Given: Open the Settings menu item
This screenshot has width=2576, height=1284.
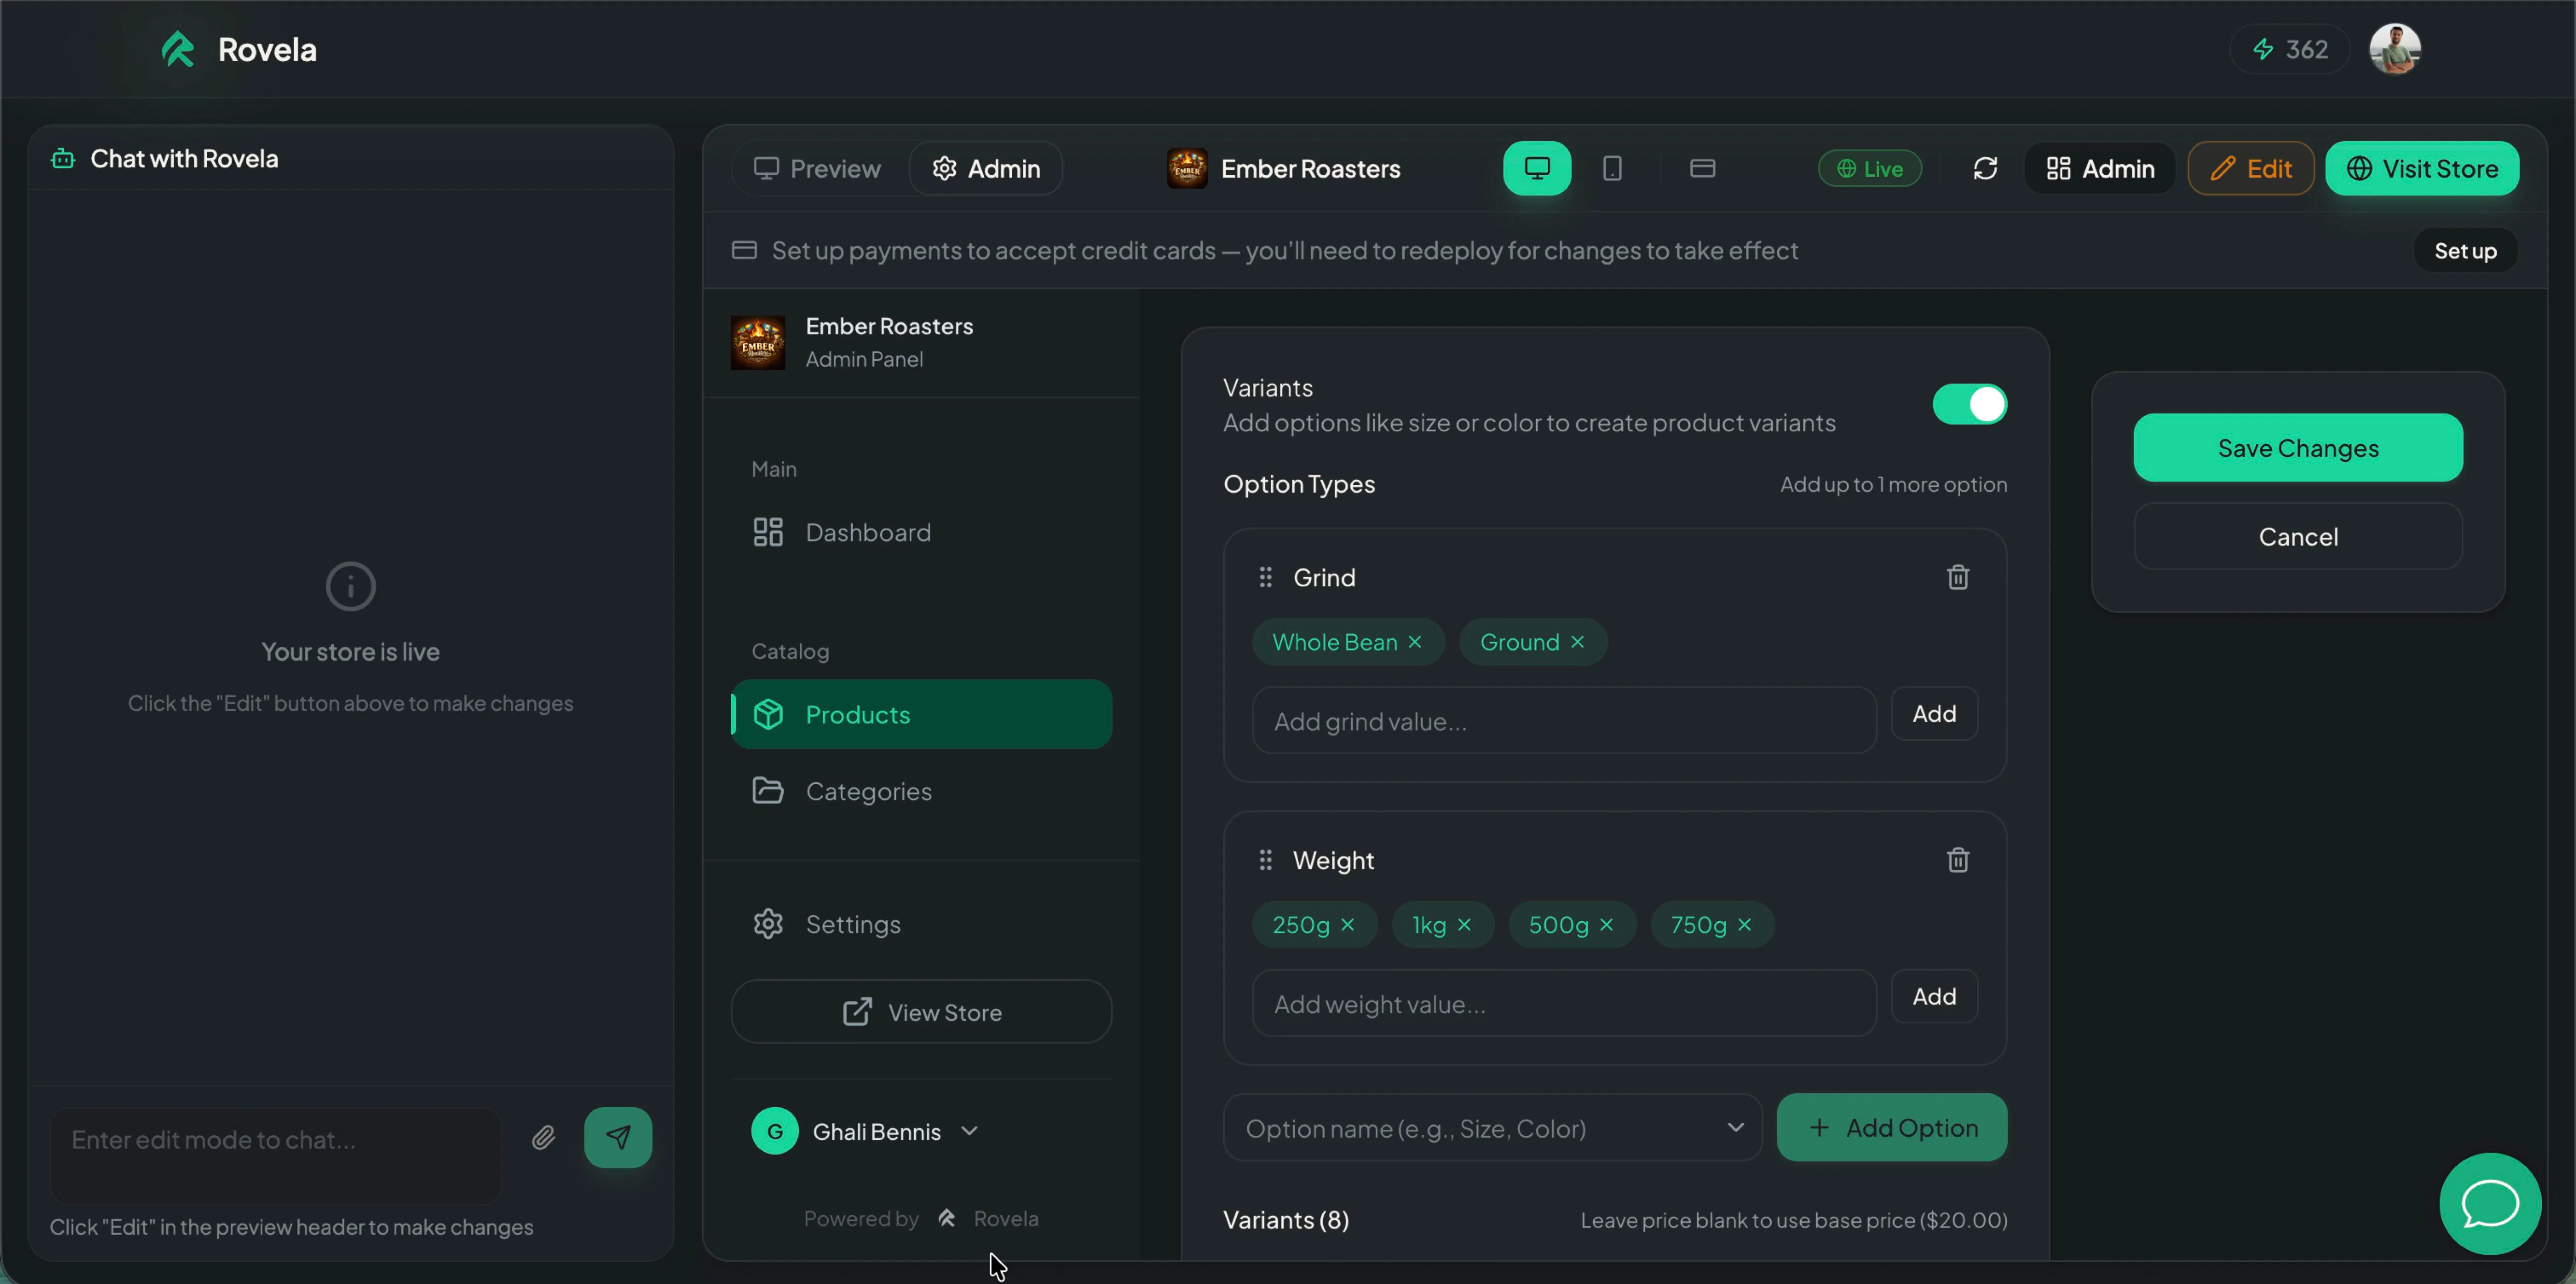Looking at the screenshot, I should [x=920, y=924].
